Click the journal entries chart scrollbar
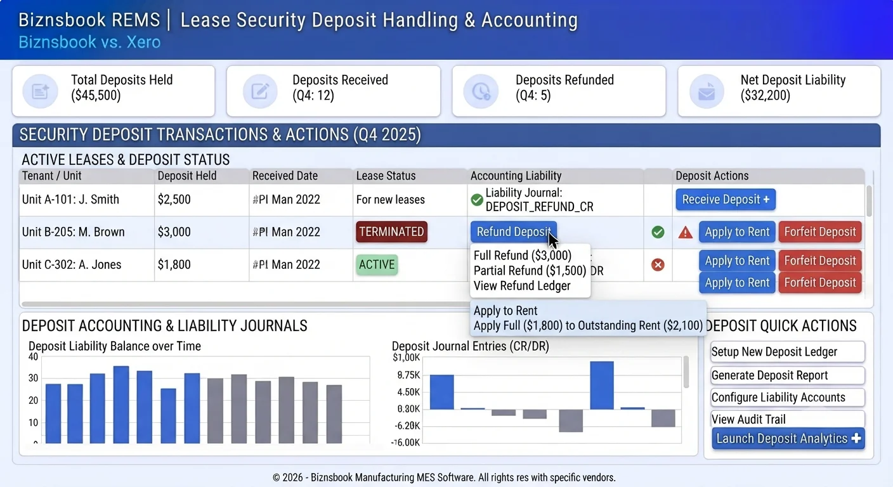Viewport: 893px width, 487px height. click(x=686, y=372)
